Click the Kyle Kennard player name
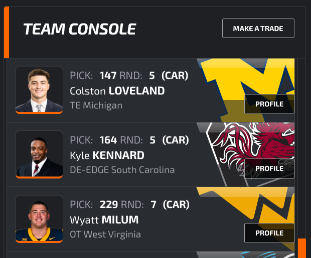Viewport: 311px width, 258px height. point(107,155)
